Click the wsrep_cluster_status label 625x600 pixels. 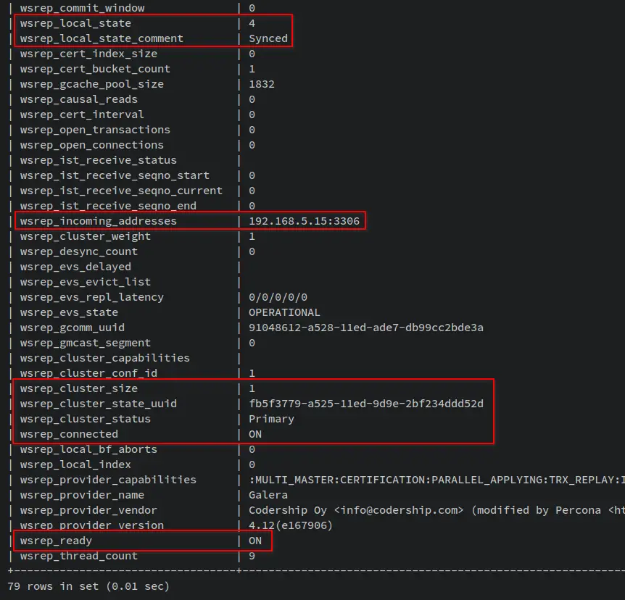(x=86, y=419)
